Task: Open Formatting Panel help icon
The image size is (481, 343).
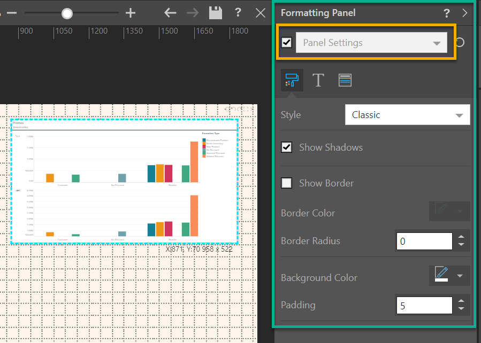Action: point(446,13)
